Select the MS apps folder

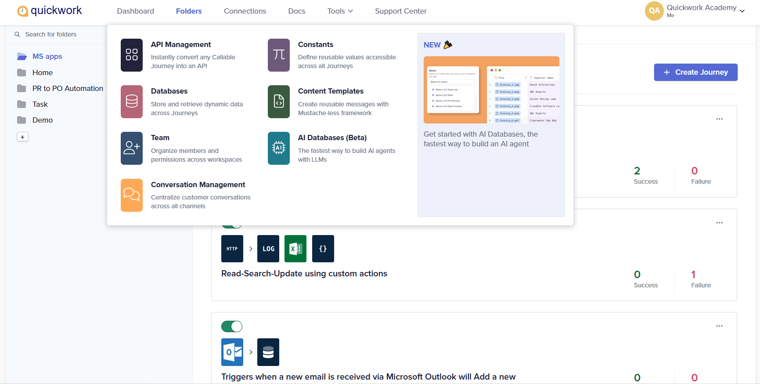(x=47, y=56)
